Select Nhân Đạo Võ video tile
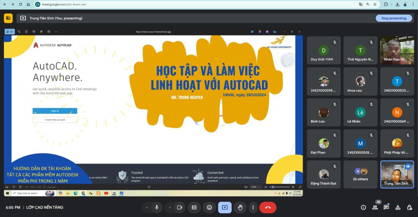This screenshot has width=418, height=217. [x=397, y=50]
